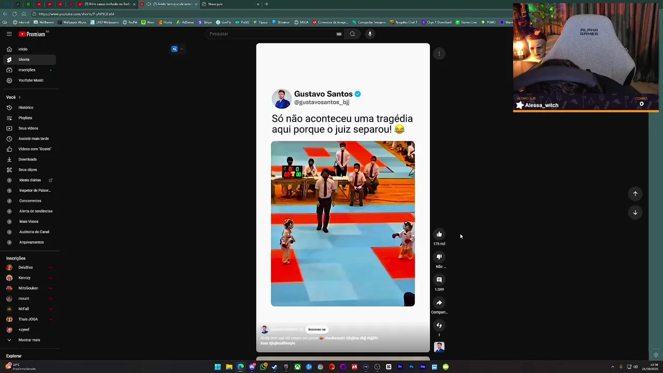
Task: Open the Windows Start menu
Action: pos(218,367)
